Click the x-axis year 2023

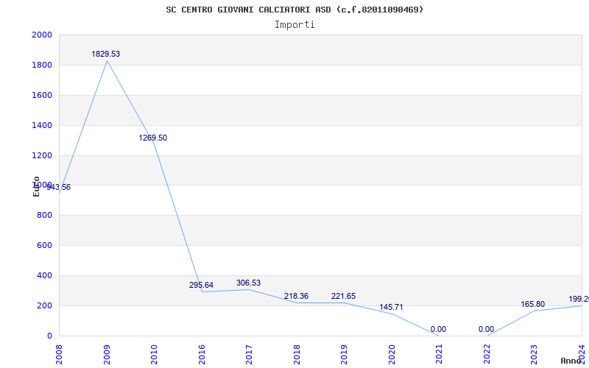tap(535, 355)
